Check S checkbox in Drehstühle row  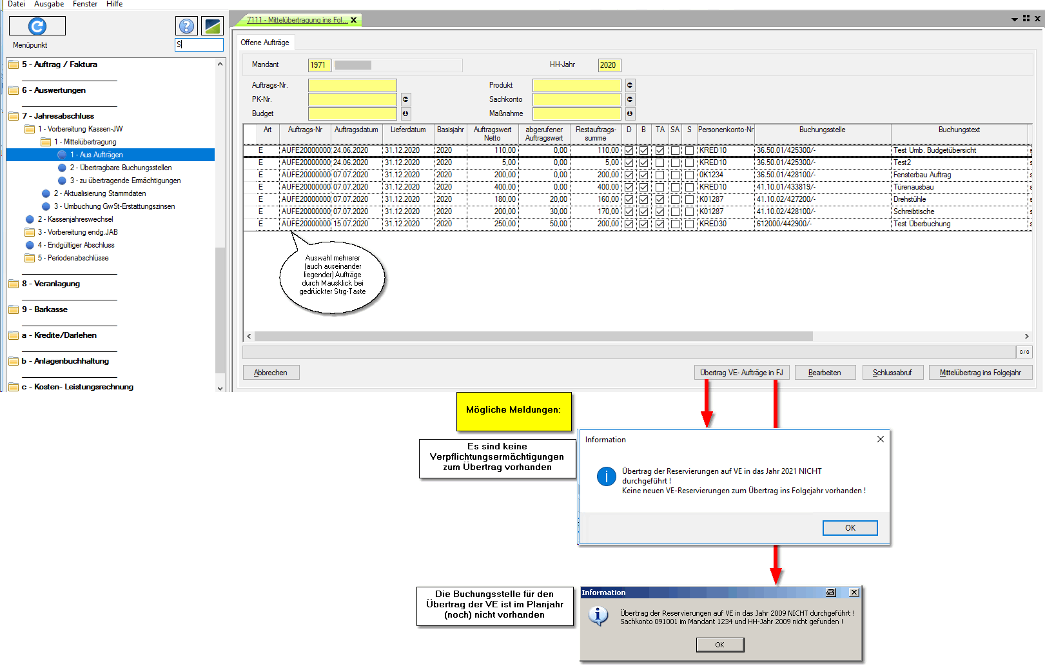689,199
